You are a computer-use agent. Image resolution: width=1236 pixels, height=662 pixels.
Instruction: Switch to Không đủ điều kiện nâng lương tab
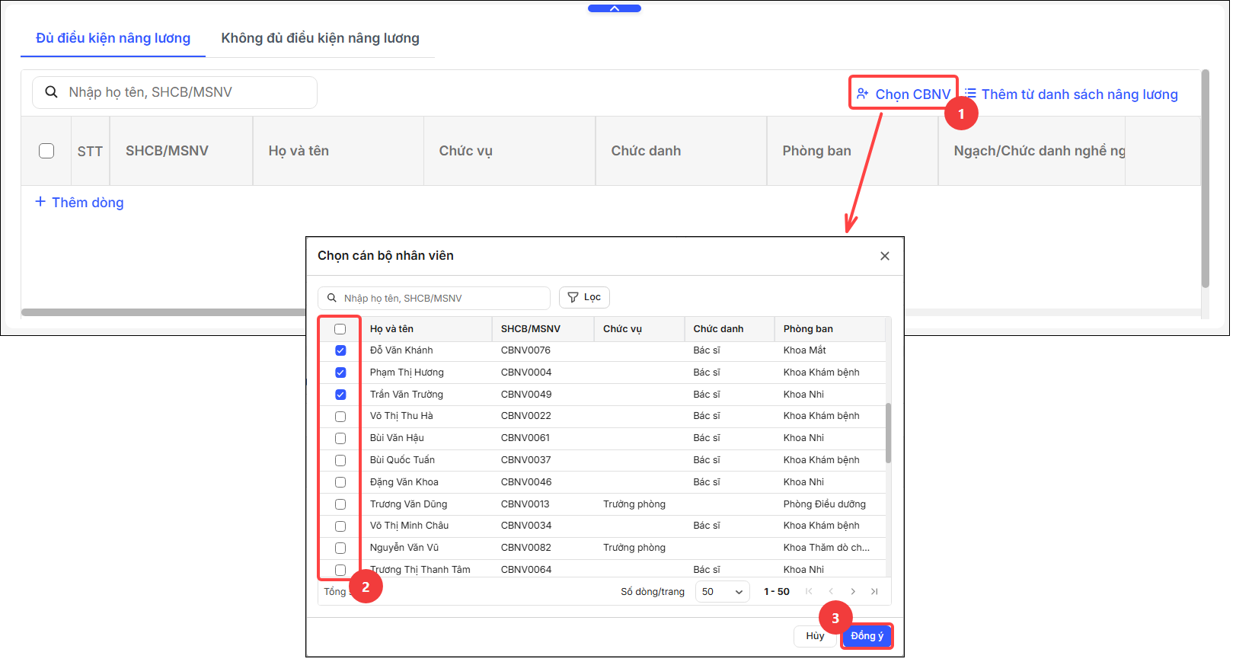(320, 38)
